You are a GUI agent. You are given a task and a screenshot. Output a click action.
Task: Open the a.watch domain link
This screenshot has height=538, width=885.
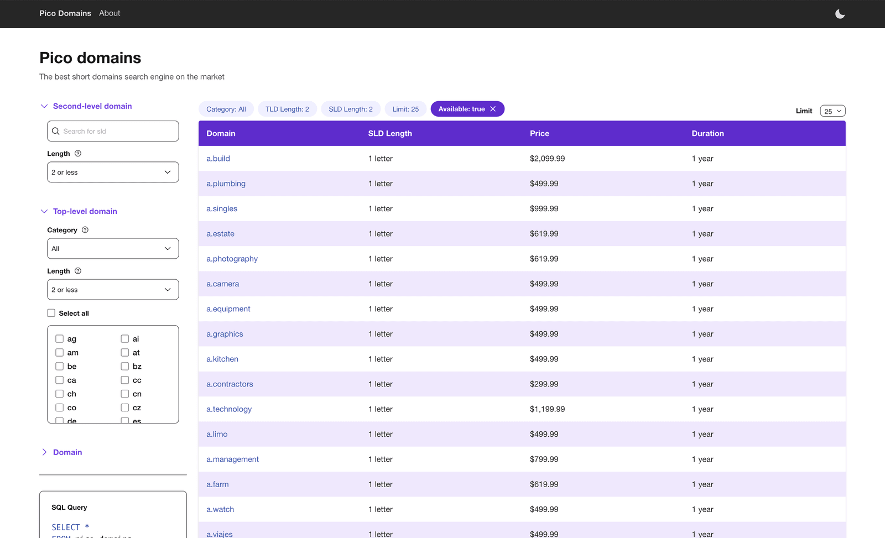pyautogui.click(x=220, y=509)
